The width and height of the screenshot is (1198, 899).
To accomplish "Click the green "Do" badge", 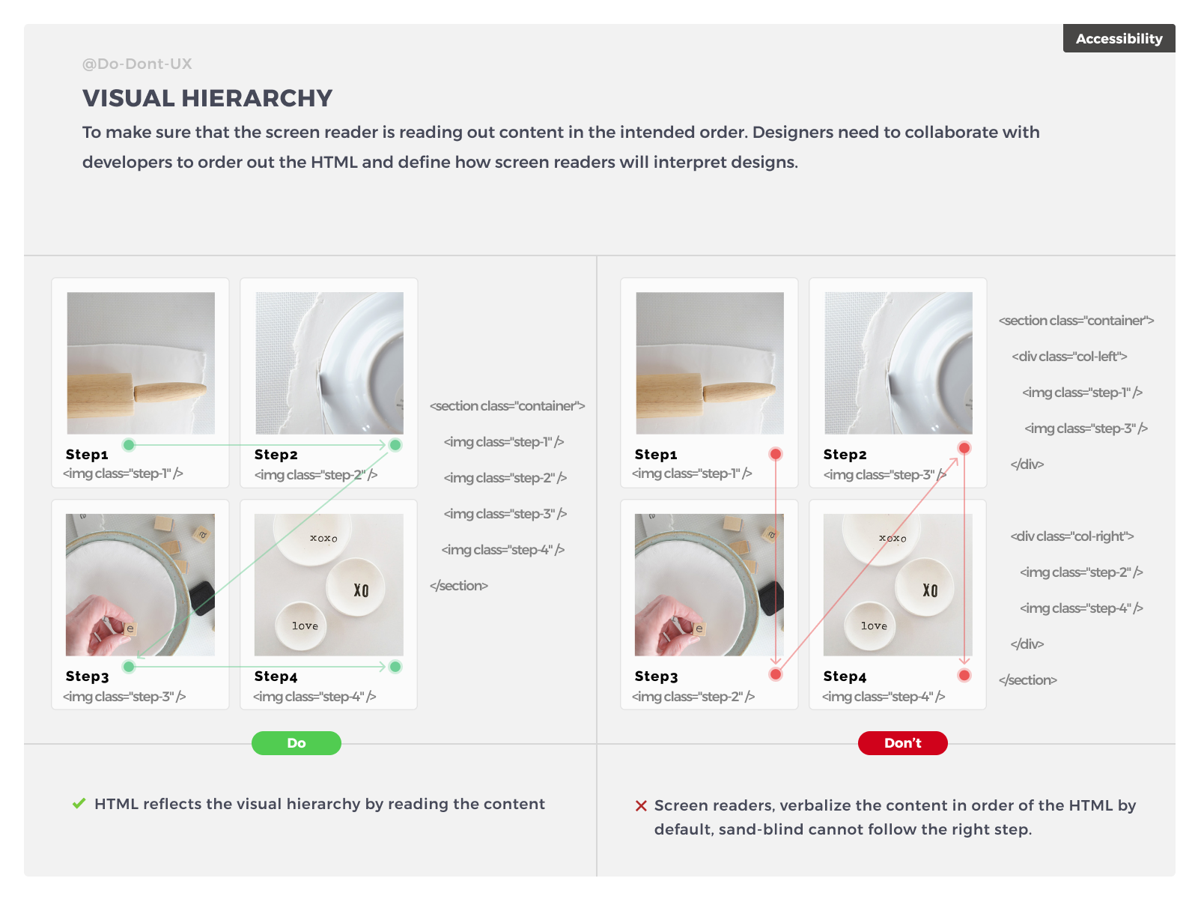I will point(297,743).
